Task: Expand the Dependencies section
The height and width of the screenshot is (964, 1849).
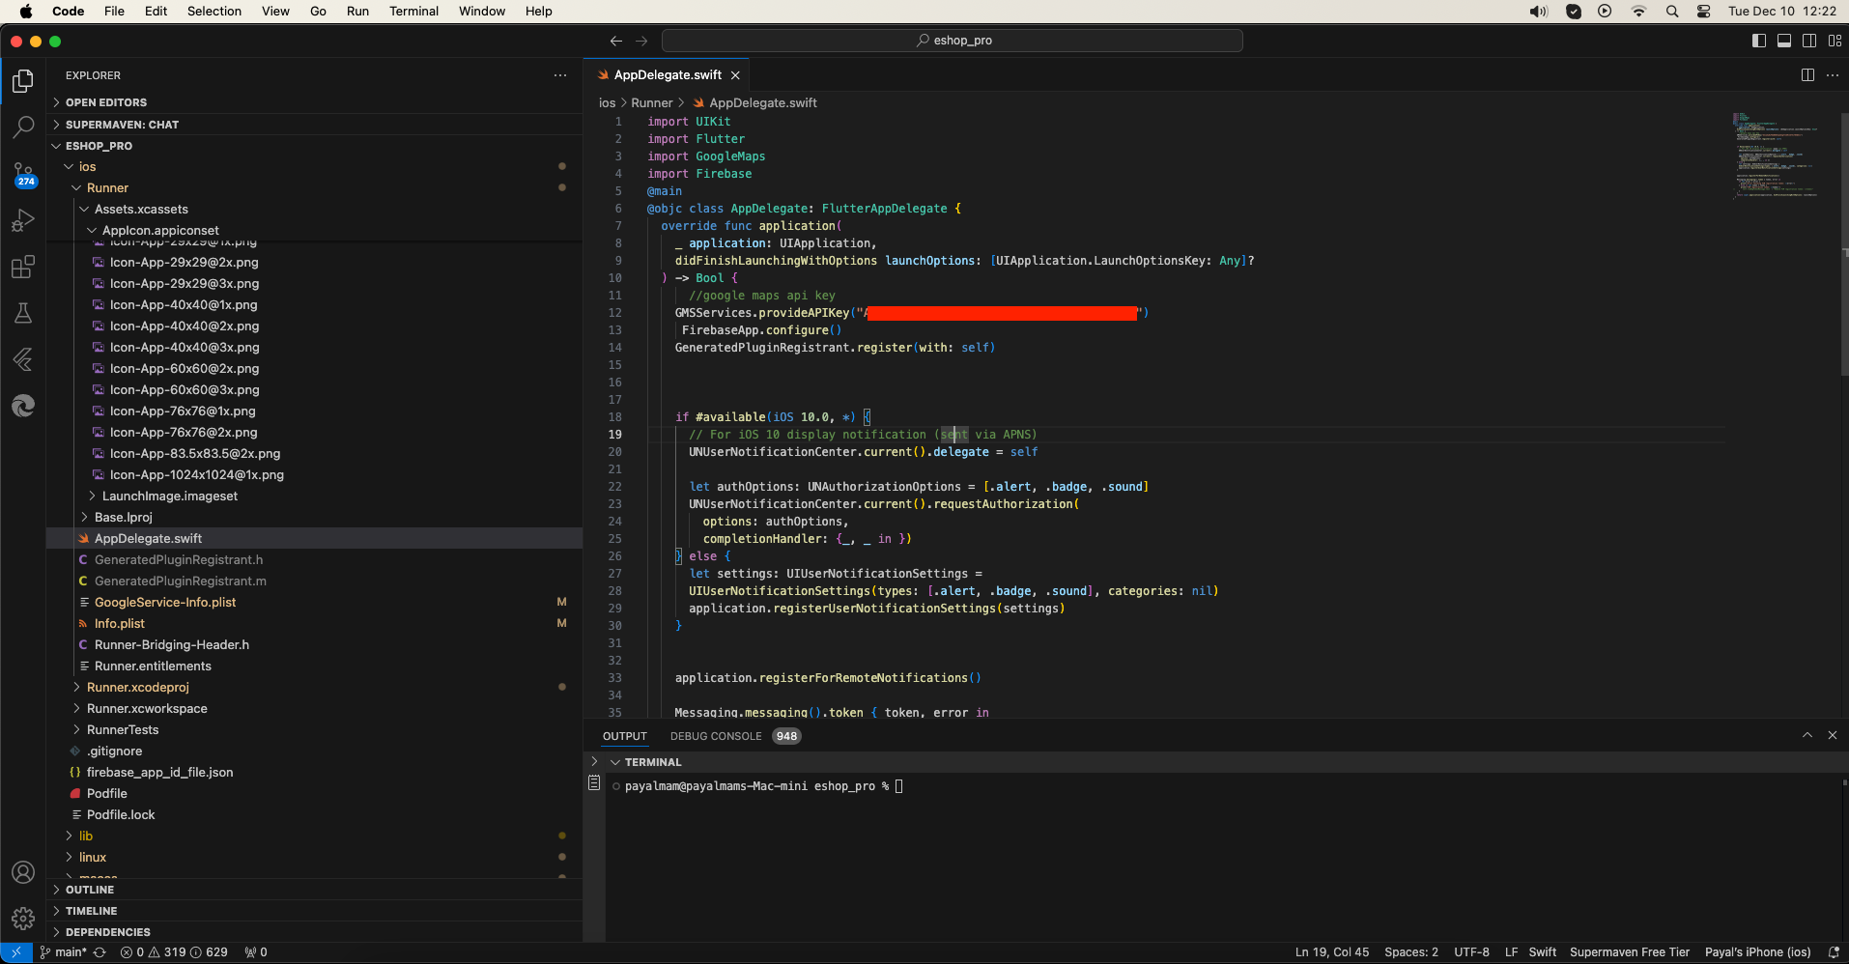Action: (x=315, y=932)
